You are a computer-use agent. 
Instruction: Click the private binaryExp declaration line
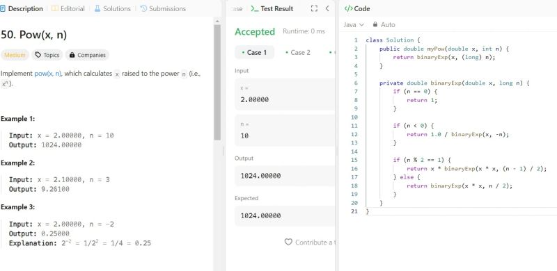pyautogui.click(x=455, y=83)
